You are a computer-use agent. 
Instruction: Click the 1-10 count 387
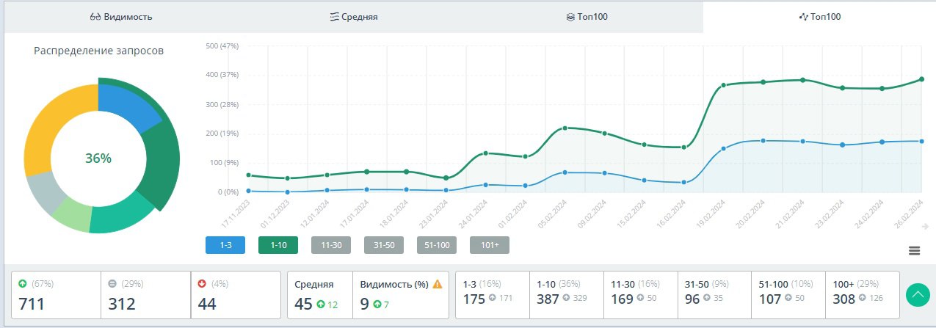(x=548, y=298)
